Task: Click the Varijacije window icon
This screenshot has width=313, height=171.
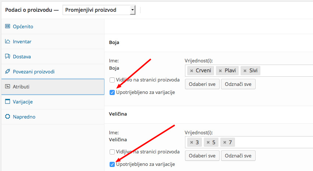Action: tap(8, 102)
